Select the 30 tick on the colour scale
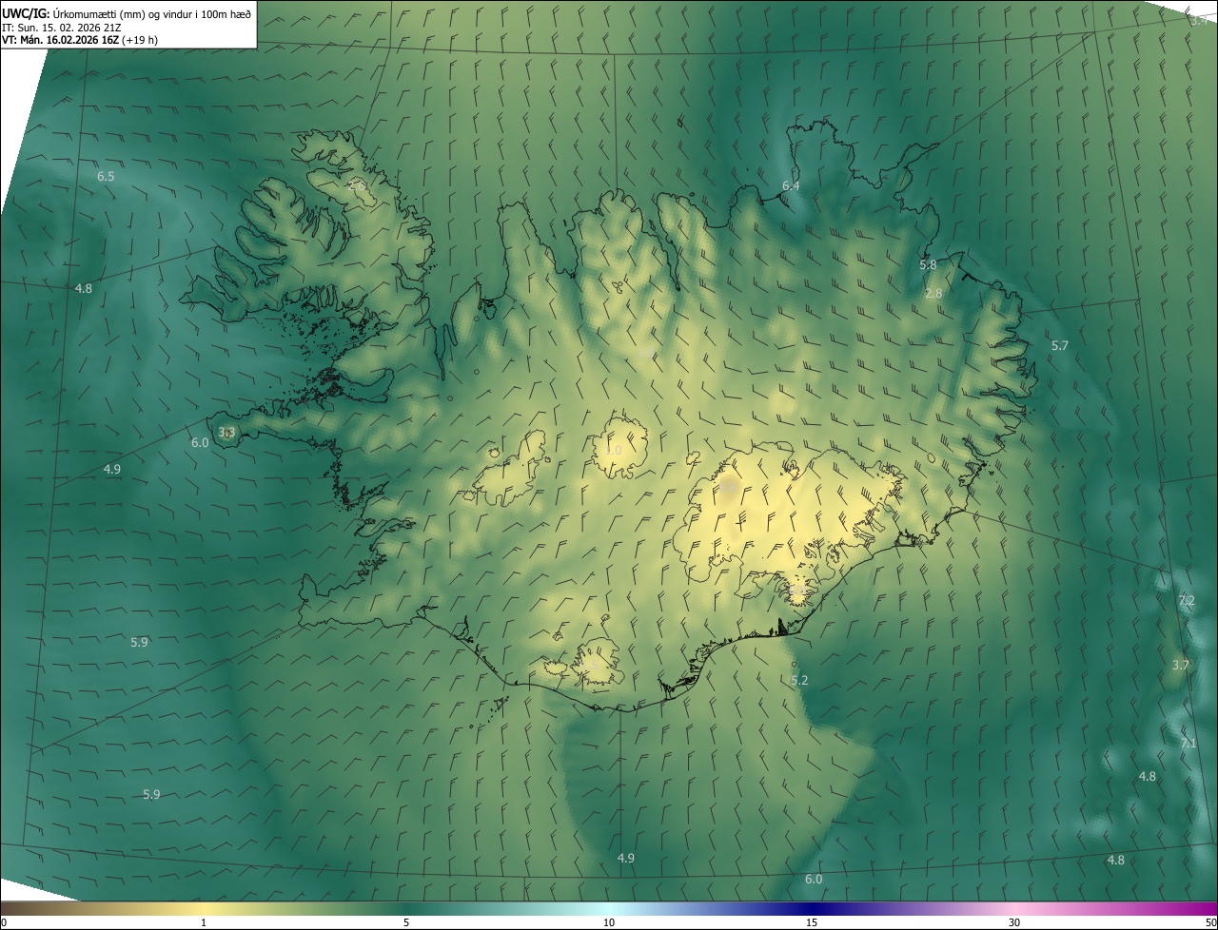The height and width of the screenshot is (930, 1218). 1014,923
